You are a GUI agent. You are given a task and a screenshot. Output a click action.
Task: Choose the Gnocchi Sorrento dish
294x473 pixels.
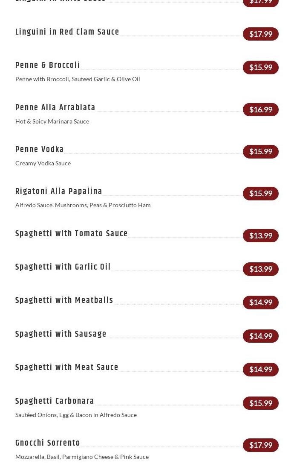coord(48,443)
